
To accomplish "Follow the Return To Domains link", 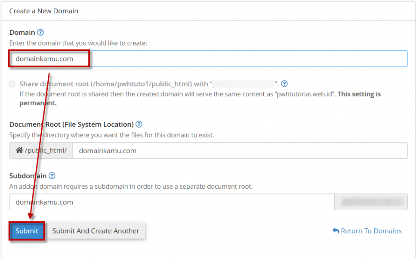I will click(371, 231).
